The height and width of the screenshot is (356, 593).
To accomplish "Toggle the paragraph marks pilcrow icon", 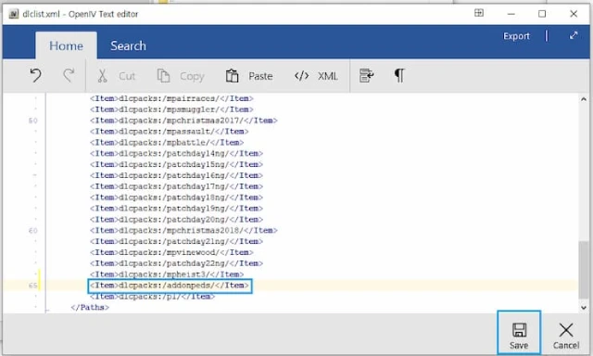I will (399, 76).
